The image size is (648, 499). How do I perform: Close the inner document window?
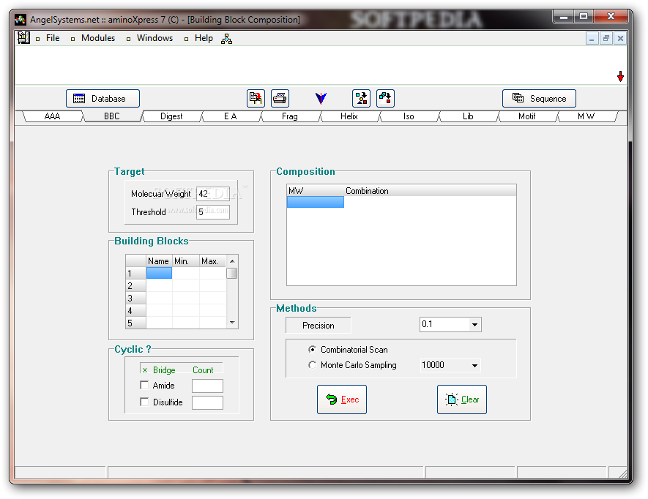click(x=620, y=39)
